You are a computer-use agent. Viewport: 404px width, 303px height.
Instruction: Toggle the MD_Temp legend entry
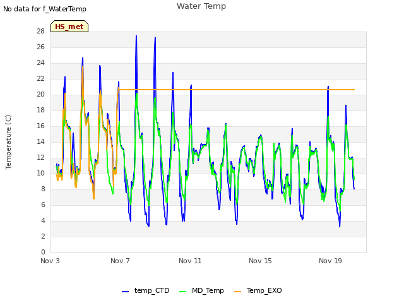pyautogui.click(x=201, y=290)
